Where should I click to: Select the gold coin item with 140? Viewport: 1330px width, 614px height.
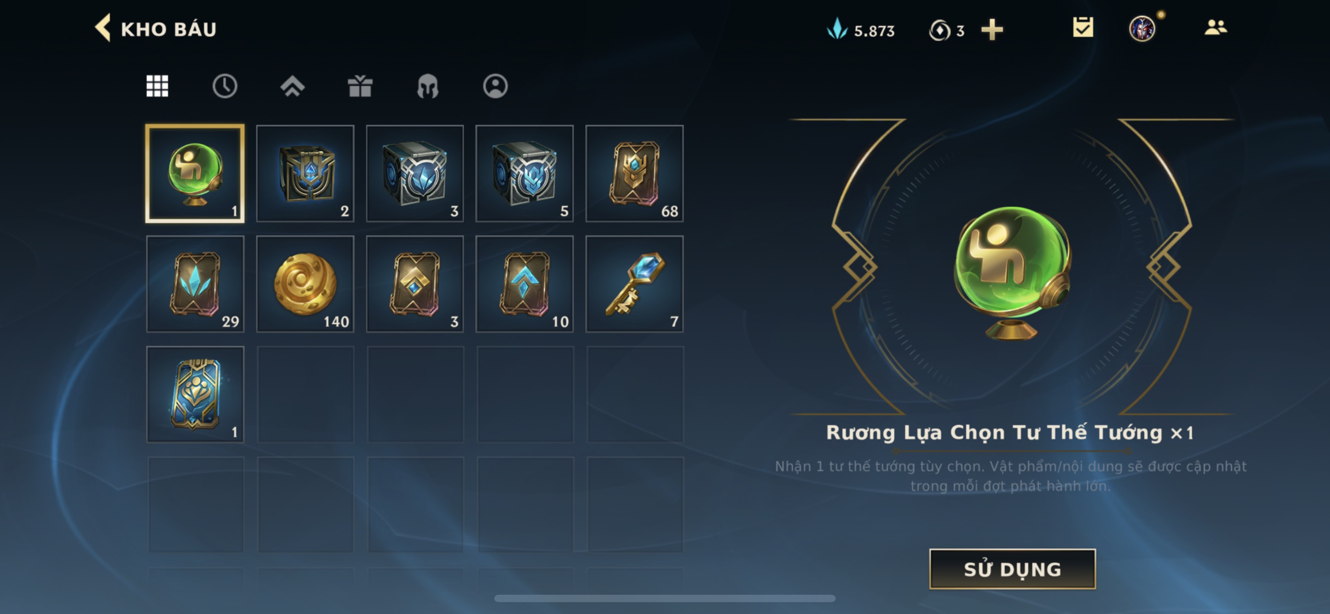[x=305, y=284]
